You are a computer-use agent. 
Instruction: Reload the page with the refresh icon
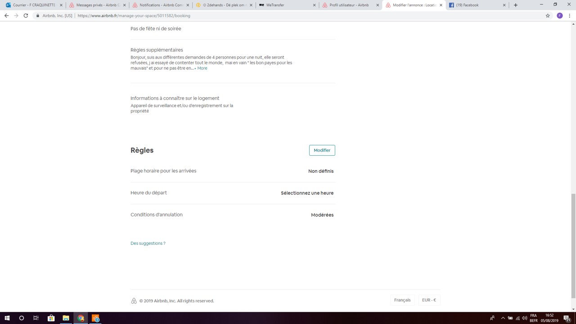pos(26,15)
